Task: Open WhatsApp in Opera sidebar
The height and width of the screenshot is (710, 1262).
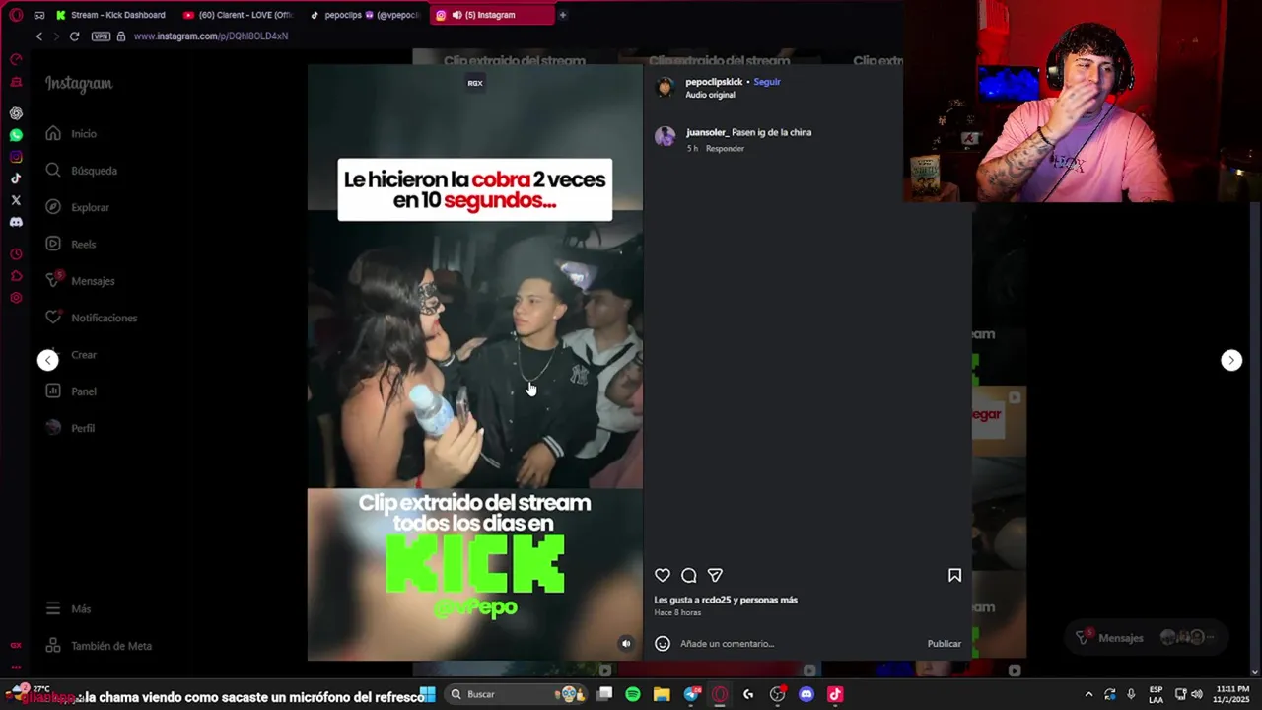Action: pos(16,135)
